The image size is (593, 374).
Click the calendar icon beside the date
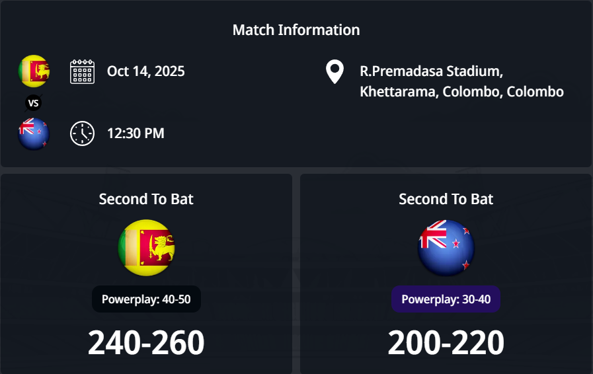click(83, 71)
